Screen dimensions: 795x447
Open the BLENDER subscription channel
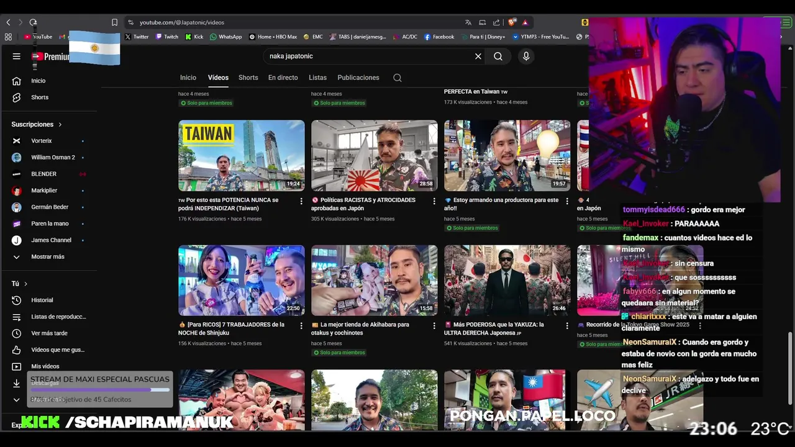[48, 174]
